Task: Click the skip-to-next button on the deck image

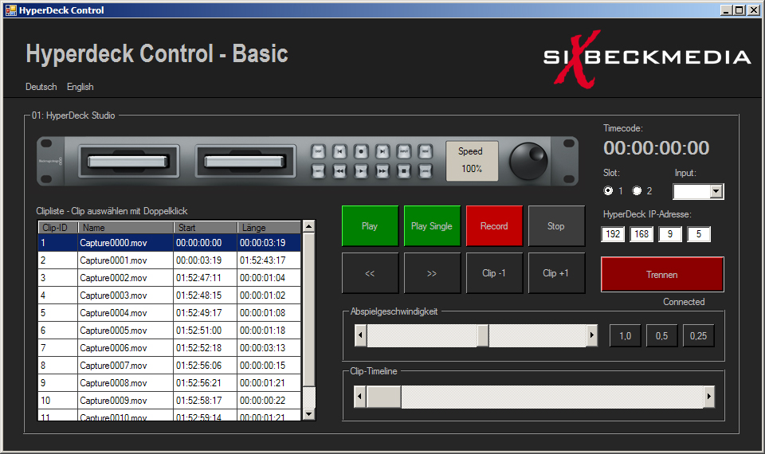Action: coord(382,151)
